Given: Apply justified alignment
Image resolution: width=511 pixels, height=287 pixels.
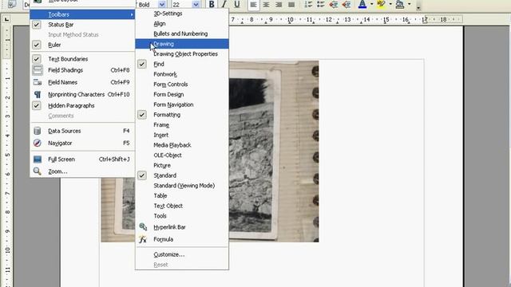Looking at the screenshot, I should (x=291, y=5).
